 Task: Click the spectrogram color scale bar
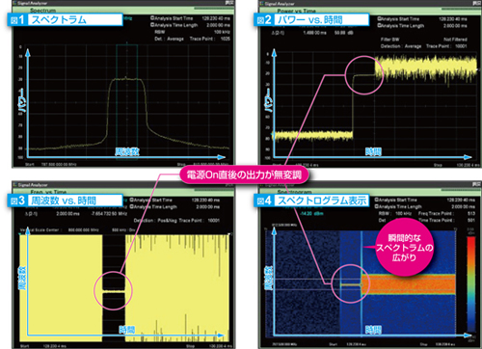470,284
